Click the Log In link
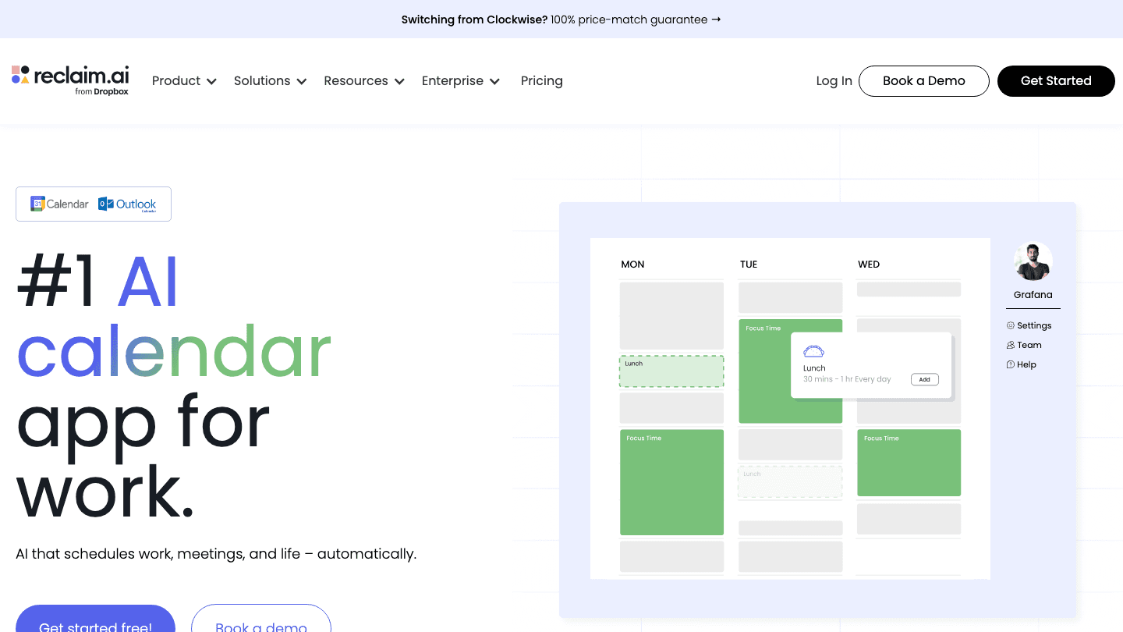This screenshot has width=1123, height=632. pyautogui.click(x=834, y=81)
